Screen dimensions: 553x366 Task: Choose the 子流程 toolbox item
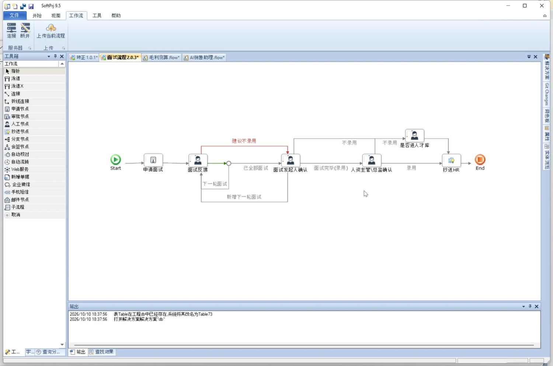pos(34,207)
